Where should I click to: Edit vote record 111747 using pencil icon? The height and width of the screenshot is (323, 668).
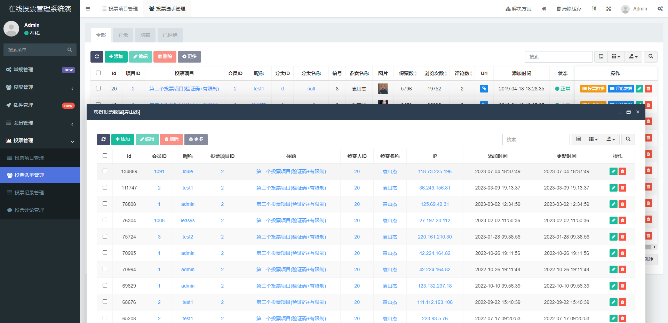(613, 188)
